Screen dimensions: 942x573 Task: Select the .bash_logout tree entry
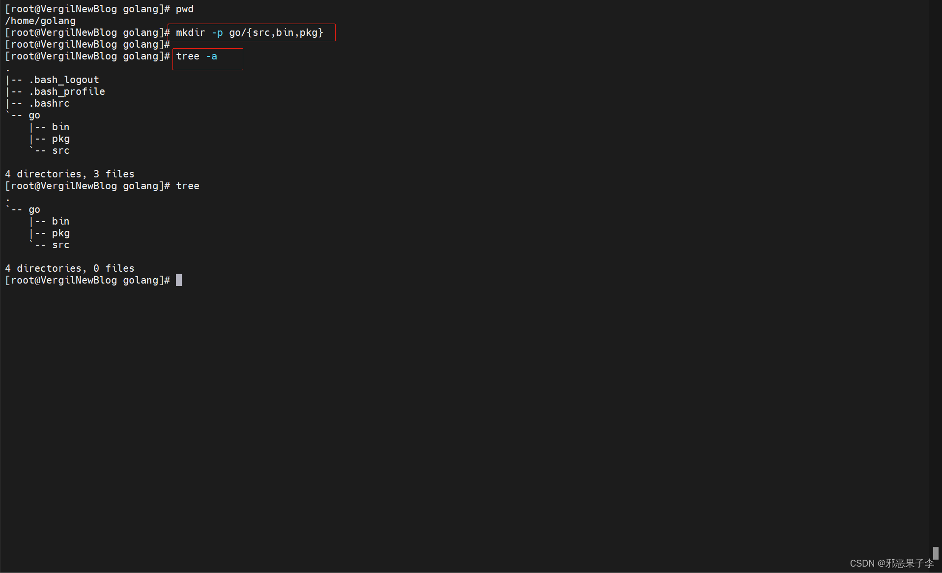pos(64,80)
